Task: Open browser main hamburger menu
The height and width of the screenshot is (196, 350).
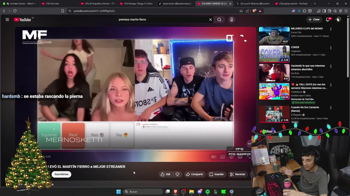Action: pyautogui.click(x=346, y=11)
